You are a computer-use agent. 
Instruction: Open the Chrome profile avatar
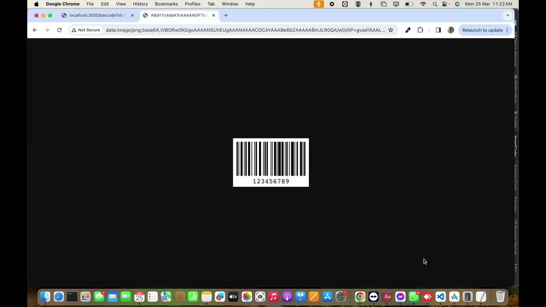click(451, 30)
